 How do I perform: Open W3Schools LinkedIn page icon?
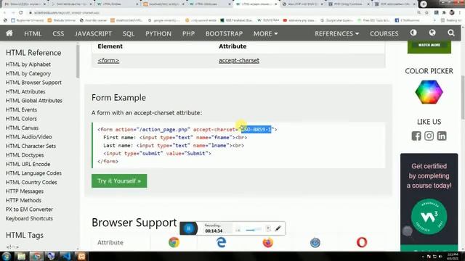point(442,136)
